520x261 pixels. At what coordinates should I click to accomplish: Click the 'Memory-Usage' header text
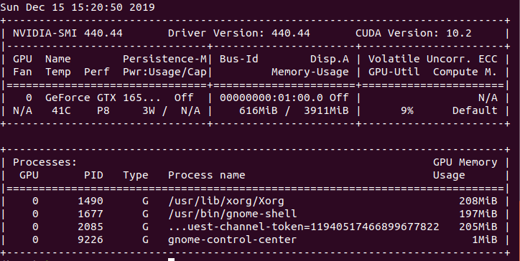[310, 72]
